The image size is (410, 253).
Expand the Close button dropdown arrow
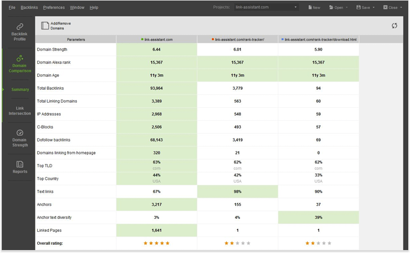pyautogui.click(x=401, y=7)
